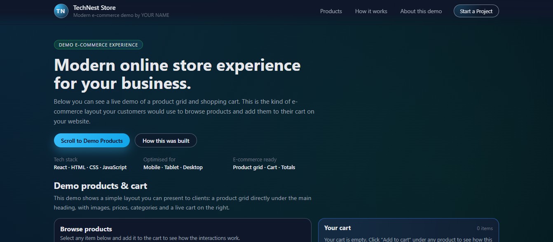Viewport: 553px width, 242px height.
Task: Click the How this was built button
Action: 166,140
